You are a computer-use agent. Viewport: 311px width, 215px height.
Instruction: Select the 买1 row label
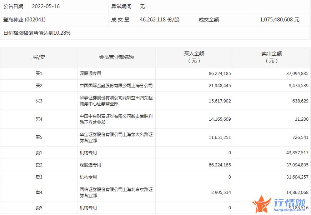click(39, 73)
